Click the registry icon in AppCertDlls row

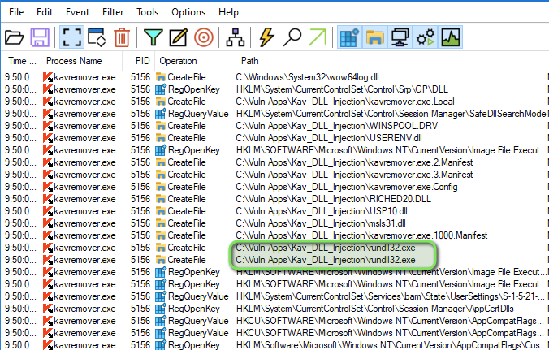click(x=161, y=309)
